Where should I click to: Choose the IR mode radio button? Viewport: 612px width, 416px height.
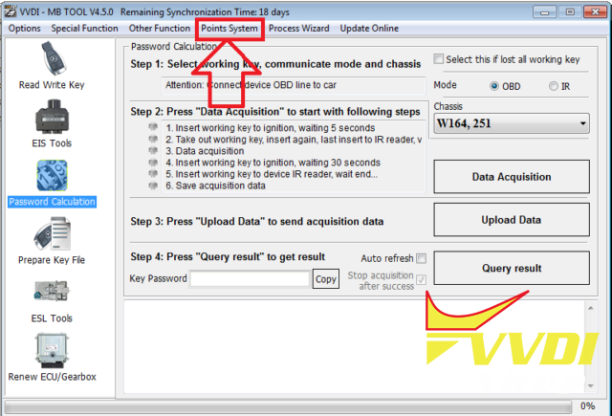tap(553, 86)
